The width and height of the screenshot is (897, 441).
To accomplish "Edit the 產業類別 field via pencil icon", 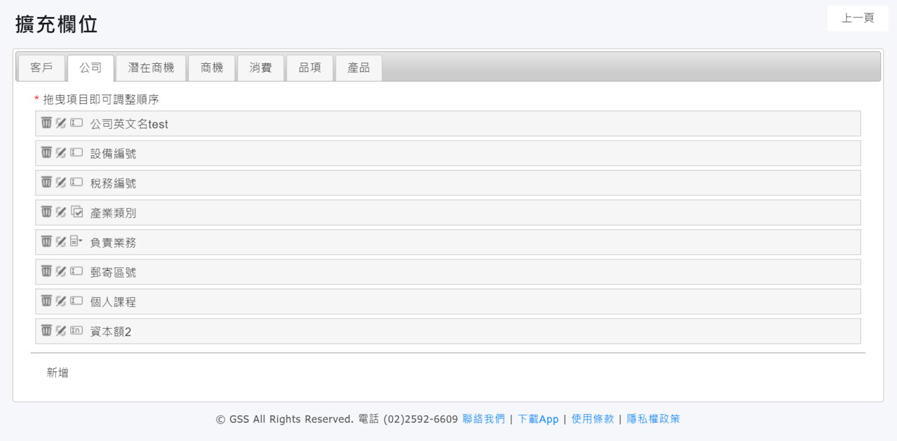I will click(x=61, y=212).
